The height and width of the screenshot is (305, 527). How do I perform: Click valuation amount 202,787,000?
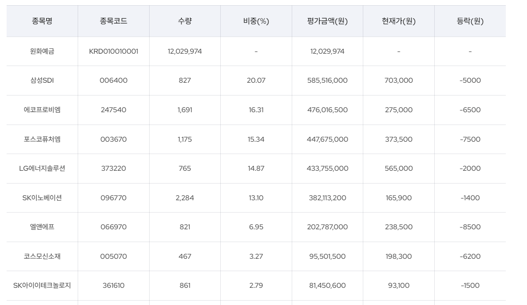pyautogui.click(x=327, y=227)
